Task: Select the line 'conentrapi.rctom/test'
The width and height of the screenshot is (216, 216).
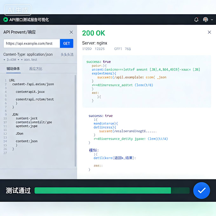Action: click(35, 99)
